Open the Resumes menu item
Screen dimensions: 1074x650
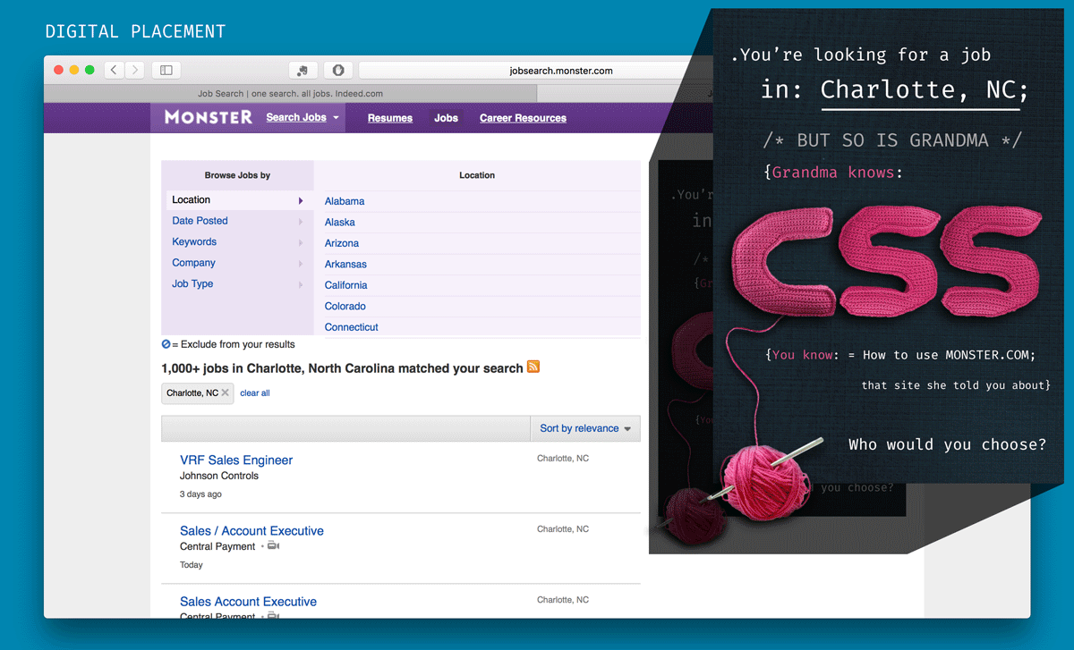390,118
